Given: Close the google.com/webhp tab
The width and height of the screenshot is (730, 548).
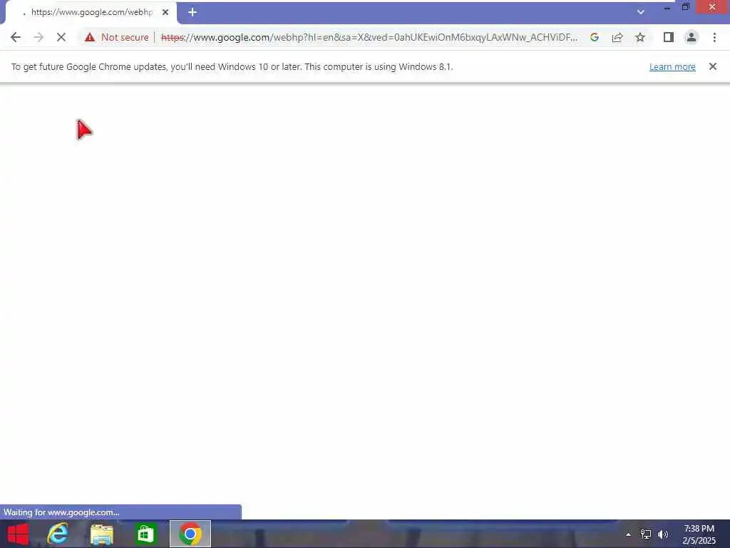Looking at the screenshot, I should click(165, 12).
